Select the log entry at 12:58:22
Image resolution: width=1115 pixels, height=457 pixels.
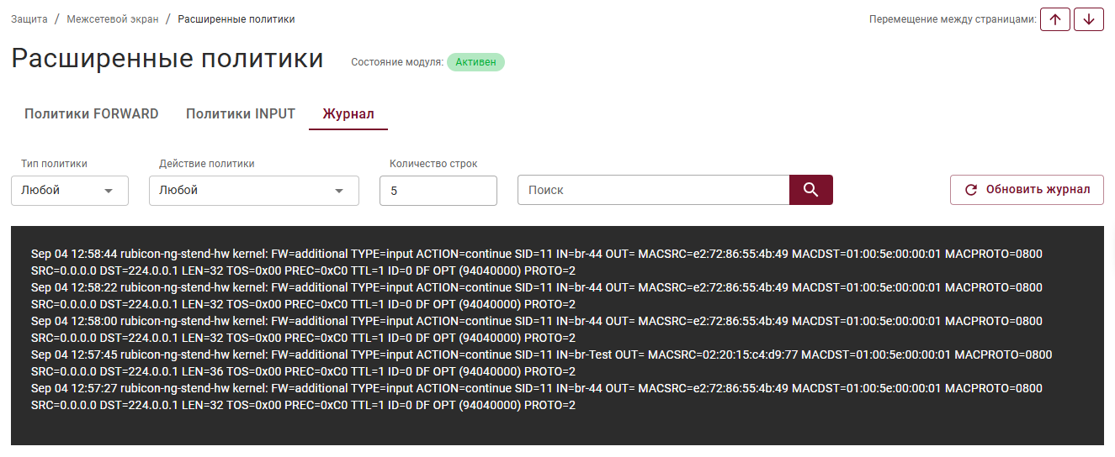tap(537, 296)
